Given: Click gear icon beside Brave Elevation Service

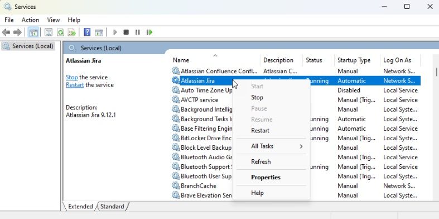Looking at the screenshot, I should [176, 195].
